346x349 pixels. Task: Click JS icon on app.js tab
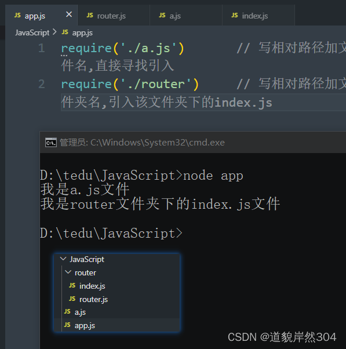click(17, 15)
